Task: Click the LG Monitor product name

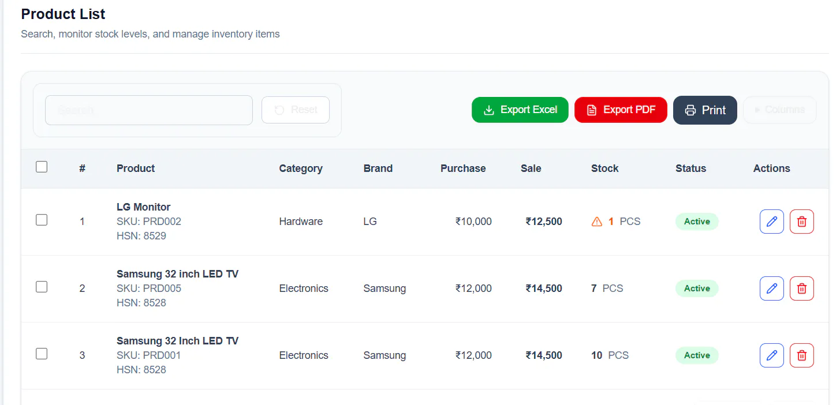Action: point(144,207)
